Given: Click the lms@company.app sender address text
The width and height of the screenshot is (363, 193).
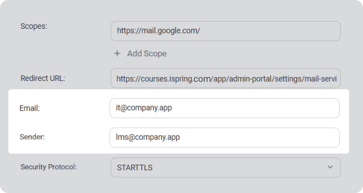Looking at the screenshot, I should [148, 137].
